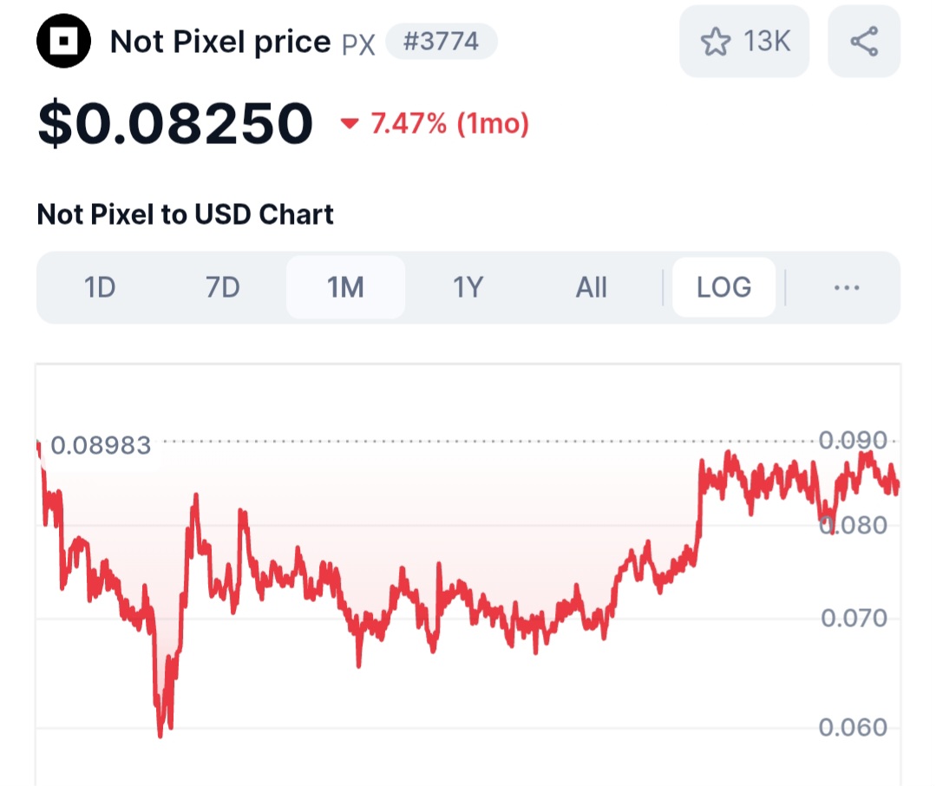Screen dimensions: 936x786
Task: Switch to the 7D chart range
Action: (x=223, y=287)
